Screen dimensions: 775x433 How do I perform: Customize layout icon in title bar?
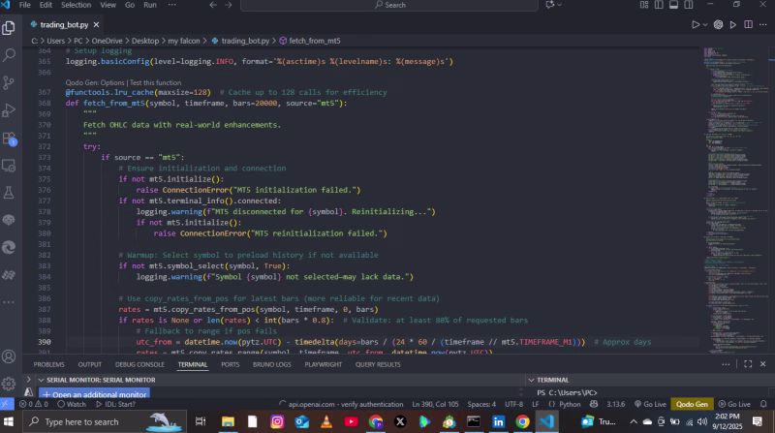point(644,5)
